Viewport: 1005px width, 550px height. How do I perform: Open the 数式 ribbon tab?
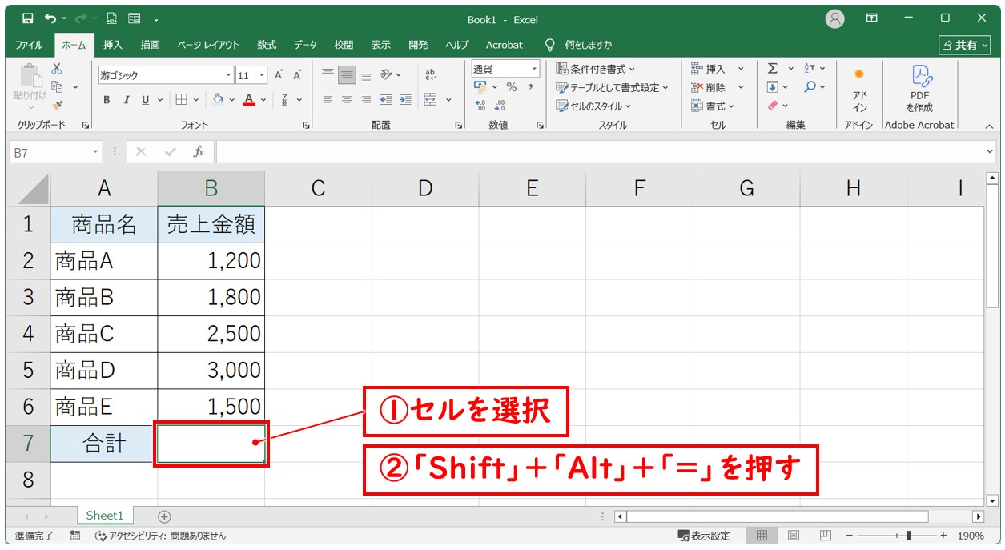(267, 45)
